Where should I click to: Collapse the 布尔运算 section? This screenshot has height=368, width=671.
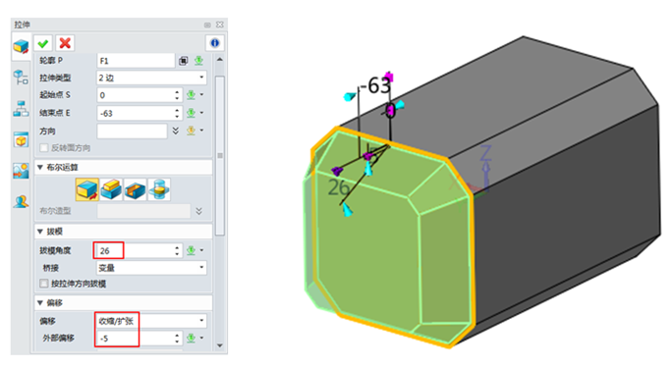click(x=40, y=167)
